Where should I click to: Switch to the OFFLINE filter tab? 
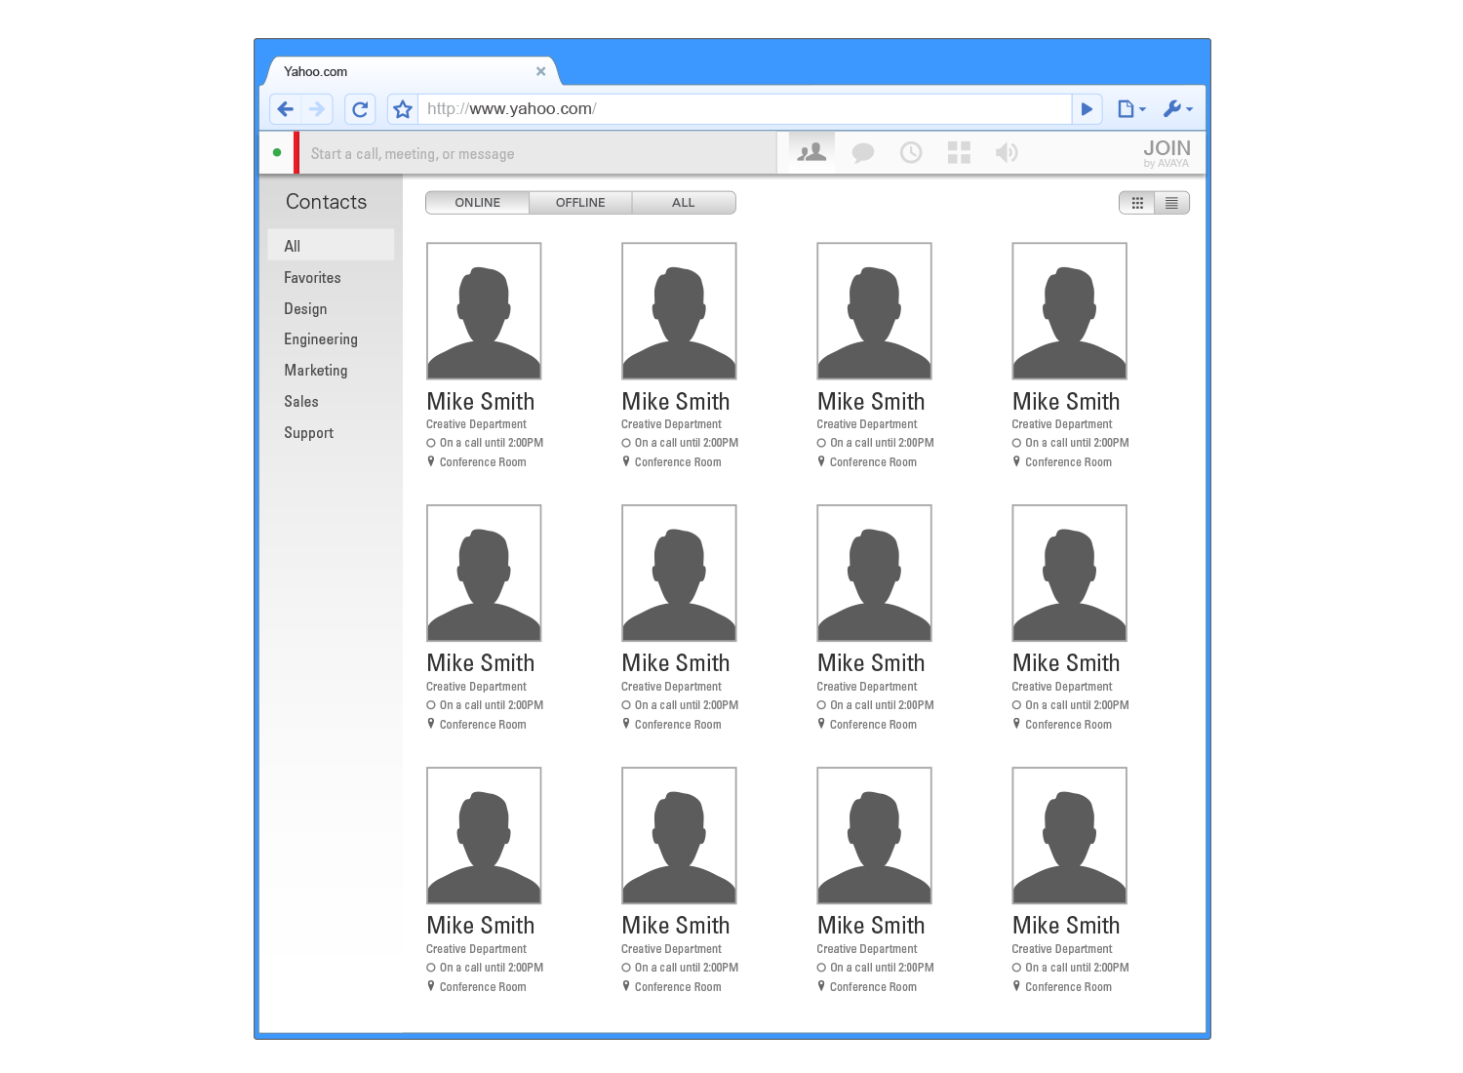click(580, 203)
